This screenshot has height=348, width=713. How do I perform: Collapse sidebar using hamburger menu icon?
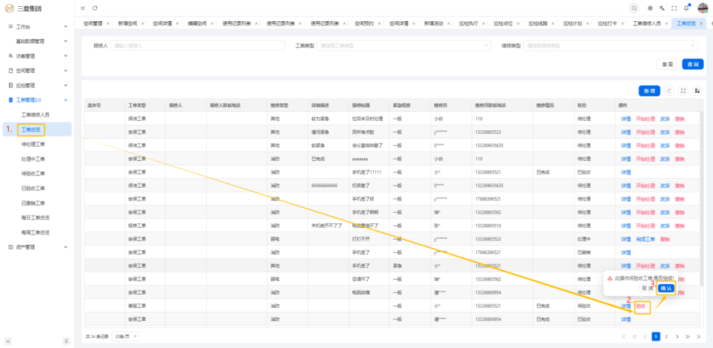pyautogui.click(x=83, y=8)
